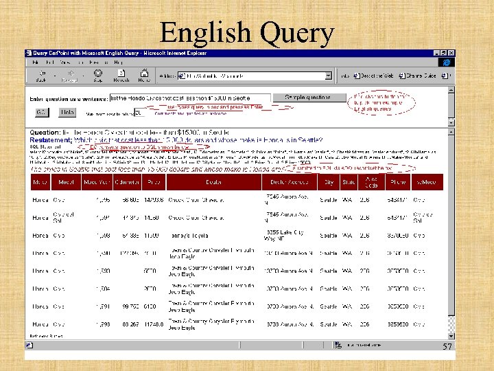This screenshot has width=494, height=371.
Task: Click the Restatement line text
Action: tap(176, 139)
